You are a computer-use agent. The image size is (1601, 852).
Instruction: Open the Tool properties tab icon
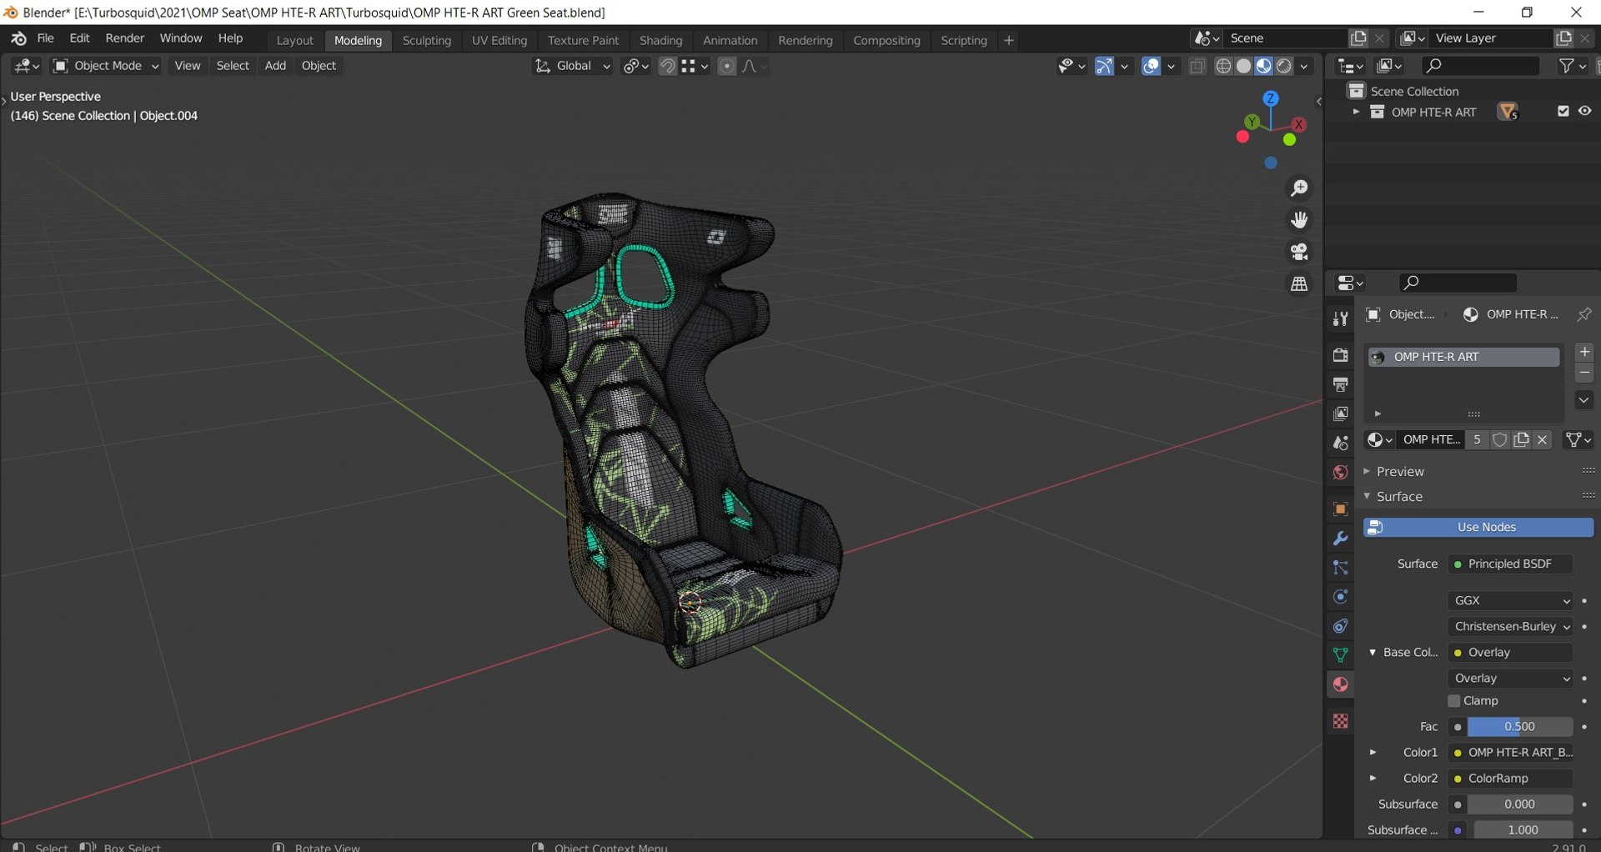pyautogui.click(x=1340, y=318)
